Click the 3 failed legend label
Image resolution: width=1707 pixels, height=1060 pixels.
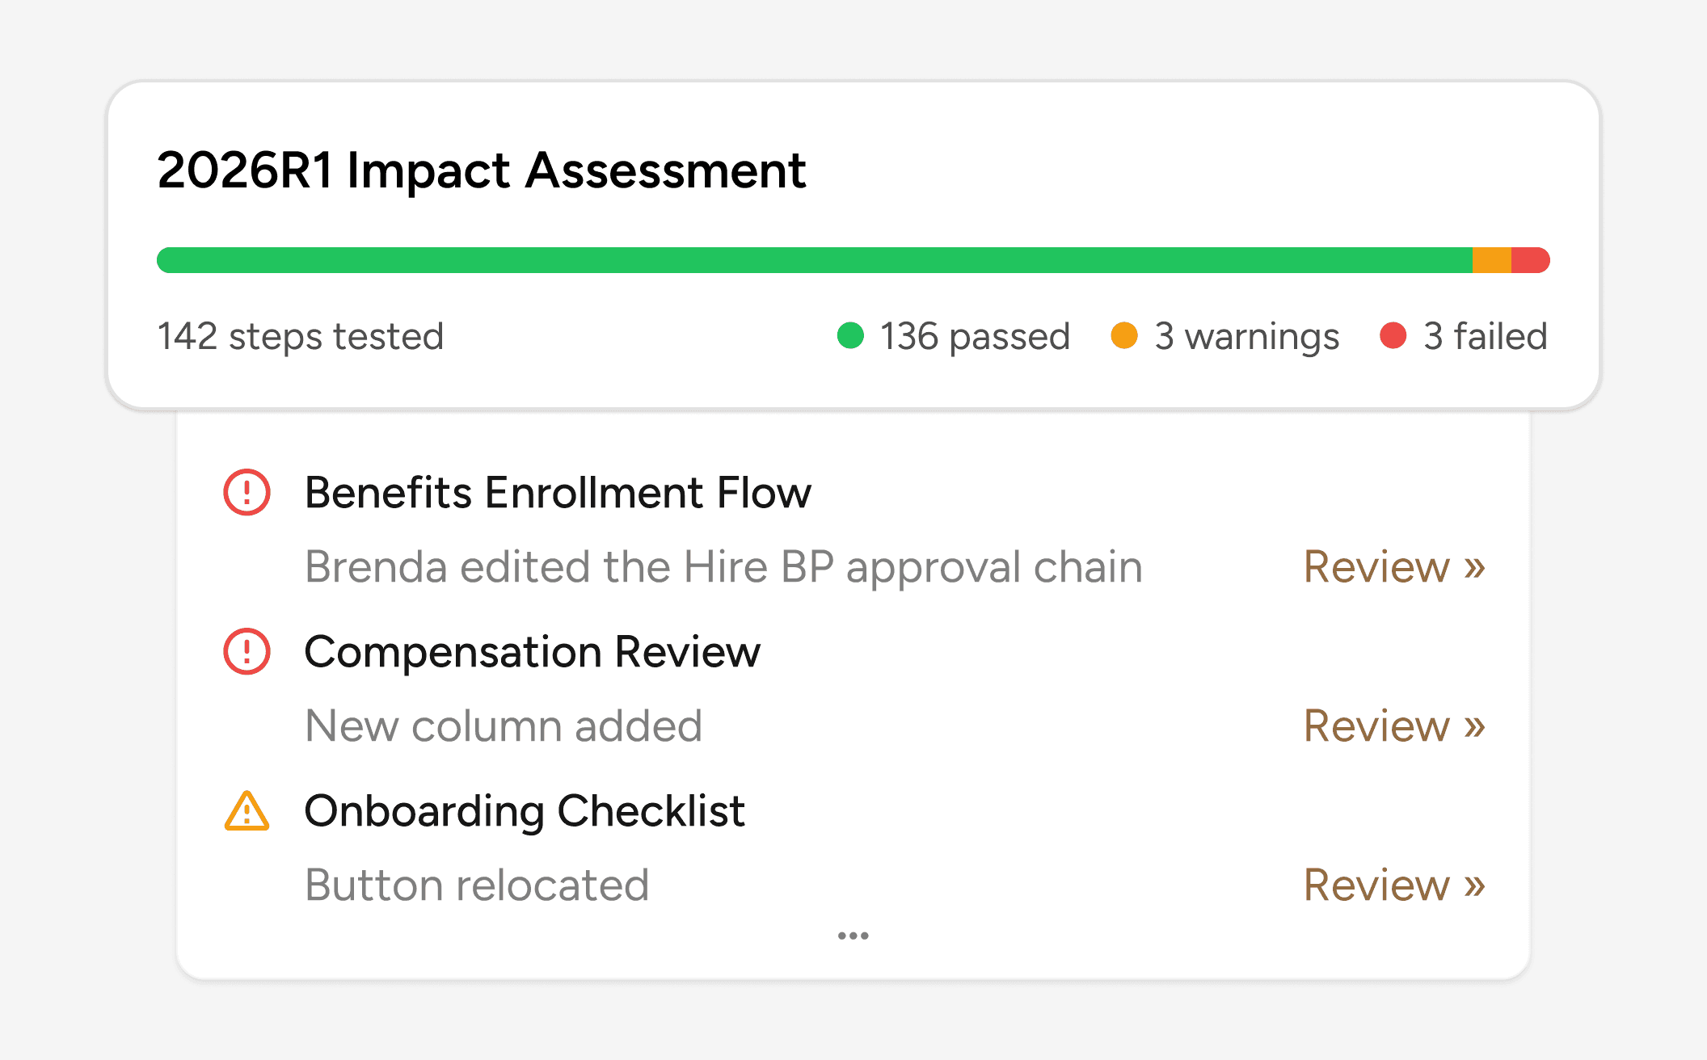pos(1485,336)
